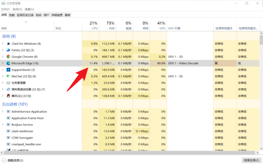This screenshot has height=165, width=263.
Task: Switch to the 服务 tab
Action: pos(67,15)
